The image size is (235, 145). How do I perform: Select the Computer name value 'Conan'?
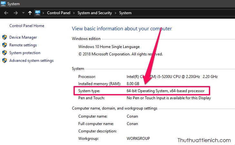(132, 116)
